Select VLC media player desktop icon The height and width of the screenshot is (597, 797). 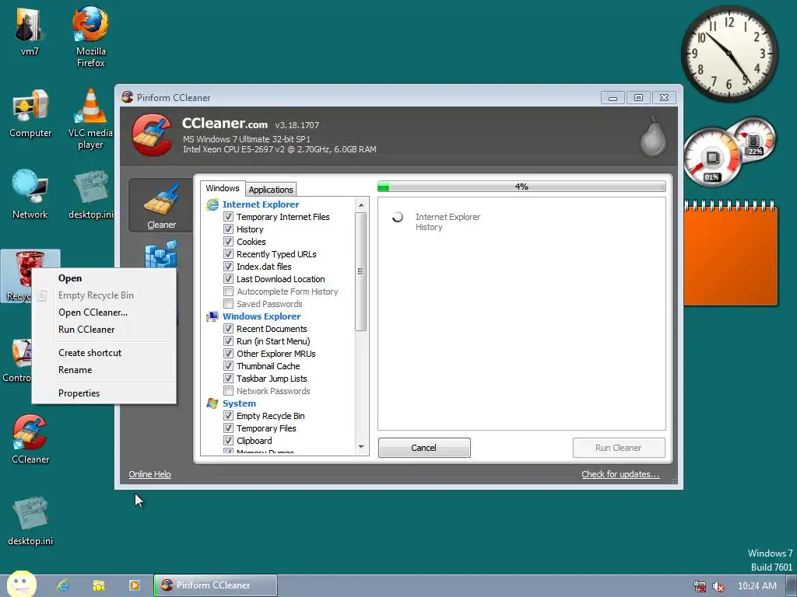[x=90, y=119]
